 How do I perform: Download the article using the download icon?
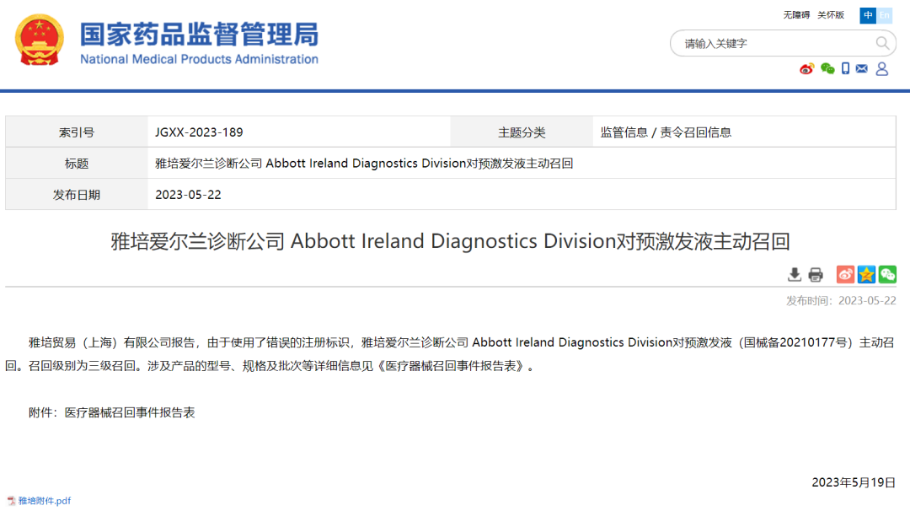tap(795, 274)
